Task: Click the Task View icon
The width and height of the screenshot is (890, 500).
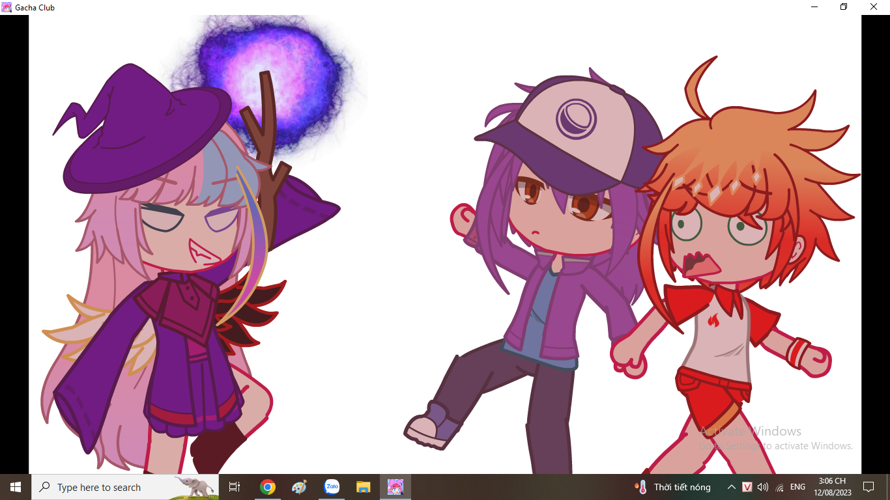Action: click(235, 487)
